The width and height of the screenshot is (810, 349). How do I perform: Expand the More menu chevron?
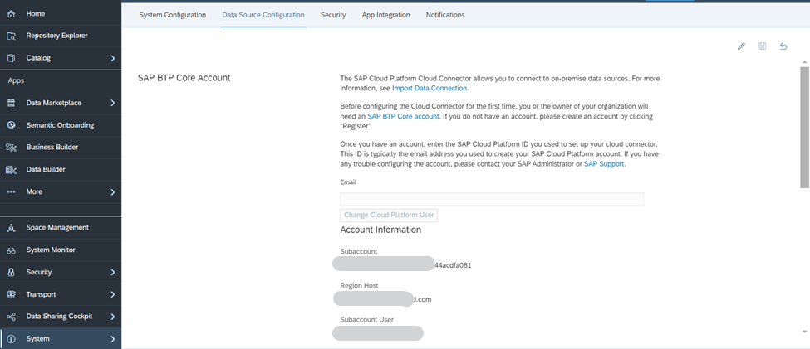[x=113, y=192]
